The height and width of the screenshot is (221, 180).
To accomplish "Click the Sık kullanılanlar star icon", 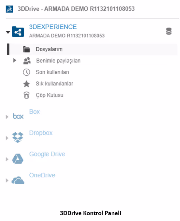I will pos(26,84).
